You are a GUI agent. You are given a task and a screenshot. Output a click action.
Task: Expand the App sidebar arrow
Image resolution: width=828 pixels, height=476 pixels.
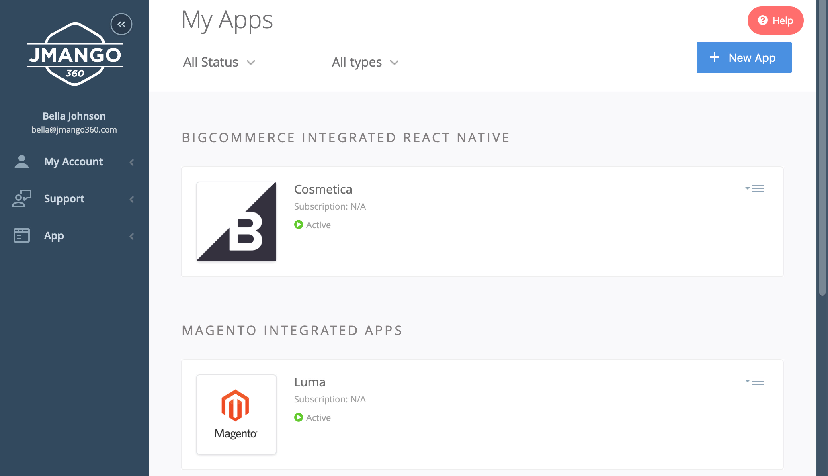pos(132,236)
